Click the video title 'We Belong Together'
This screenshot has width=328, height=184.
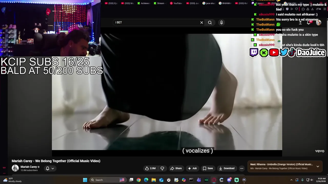[56, 161]
